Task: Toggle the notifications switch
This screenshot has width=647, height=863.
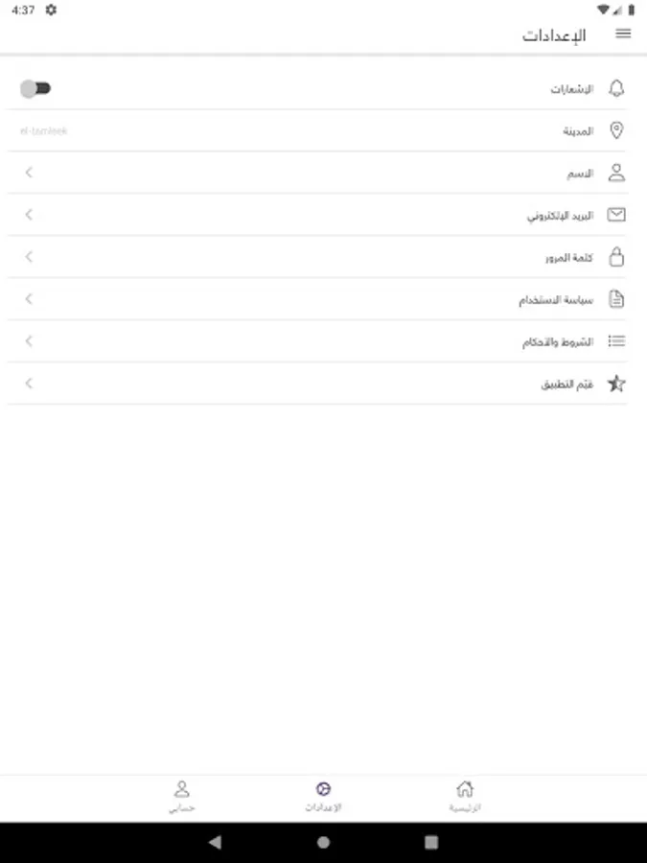Action: (x=35, y=89)
